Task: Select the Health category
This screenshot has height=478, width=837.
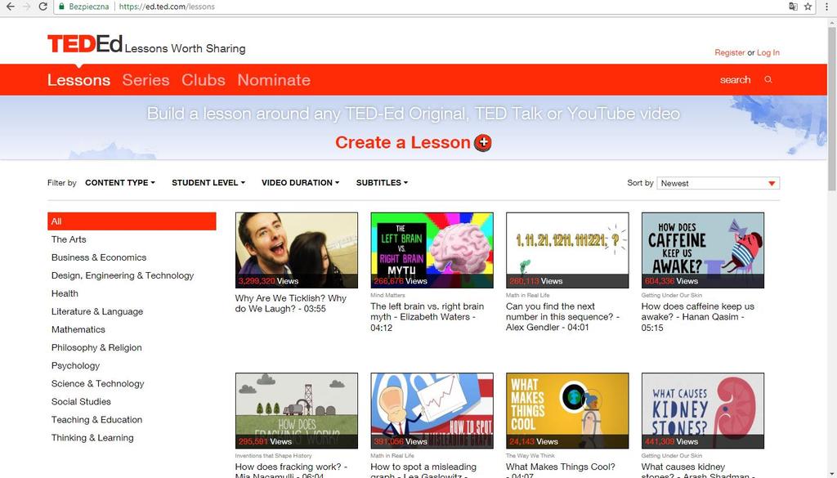Action: (65, 293)
